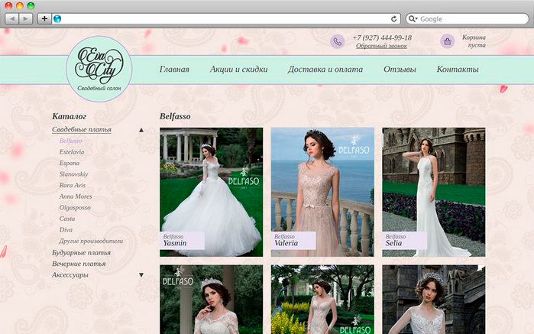
Task: Open Доставка и оплата menu item
Action: click(325, 70)
